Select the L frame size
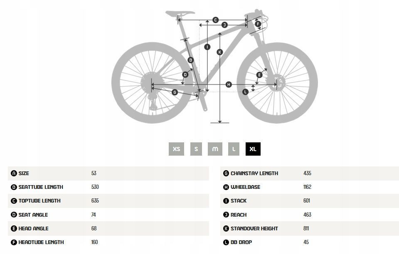This screenshot has width=399, height=254. point(234,149)
